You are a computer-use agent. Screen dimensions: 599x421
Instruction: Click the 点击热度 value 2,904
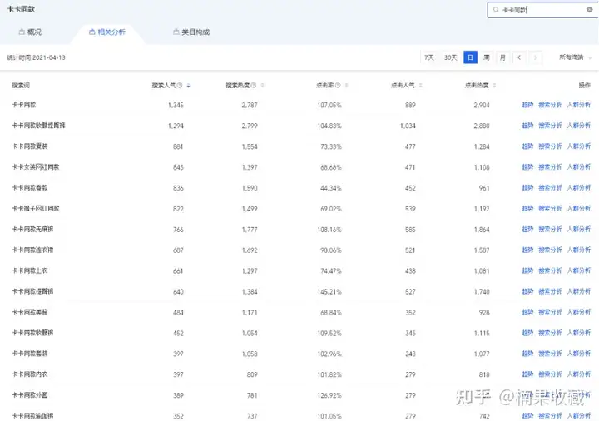pyautogui.click(x=482, y=105)
